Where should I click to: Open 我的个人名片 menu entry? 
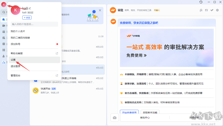[18, 31]
